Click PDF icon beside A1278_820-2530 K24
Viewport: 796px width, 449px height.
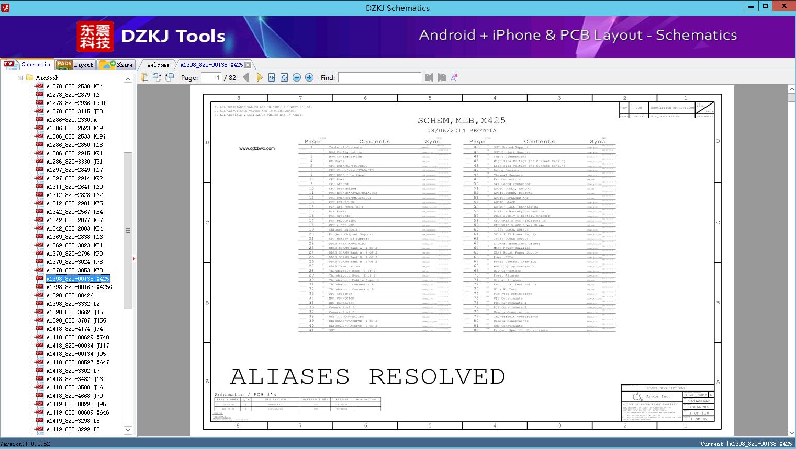(39, 86)
